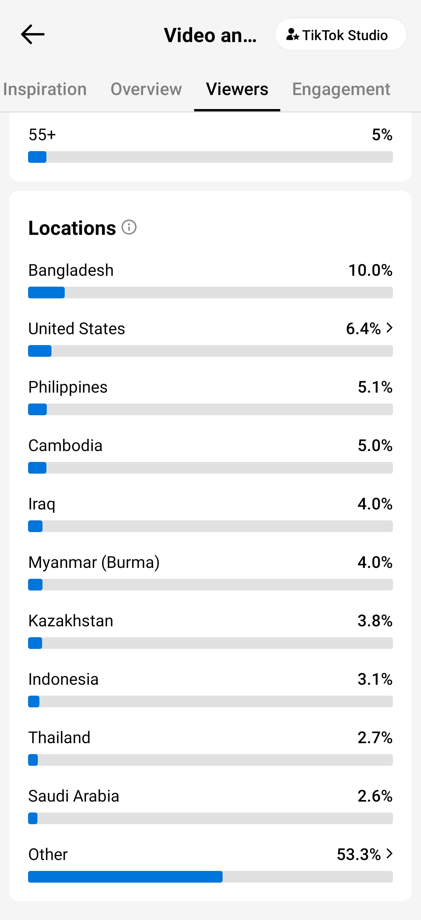This screenshot has width=421, height=920.
Task: Tap the United States location row
Action: point(210,338)
